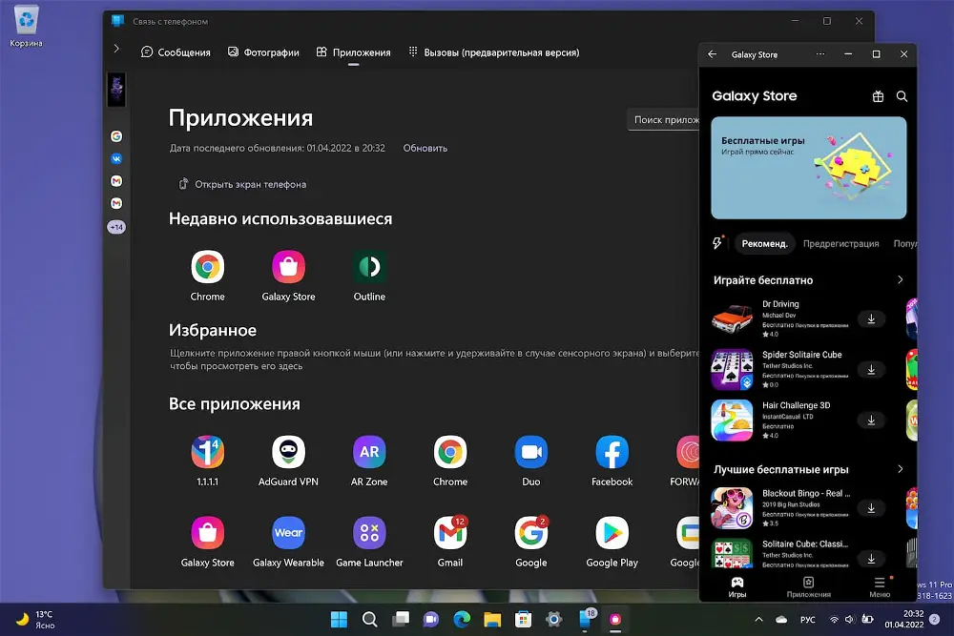Click the Galaxy Store search magnifier icon
954x636 pixels.
(902, 96)
